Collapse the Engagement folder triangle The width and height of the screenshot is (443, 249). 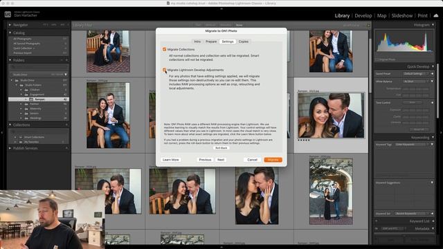(x=21, y=95)
